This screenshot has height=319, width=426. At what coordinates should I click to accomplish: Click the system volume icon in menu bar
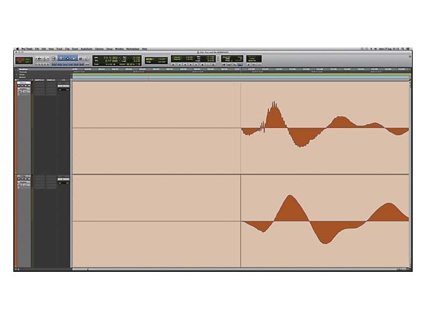tap(375, 49)
